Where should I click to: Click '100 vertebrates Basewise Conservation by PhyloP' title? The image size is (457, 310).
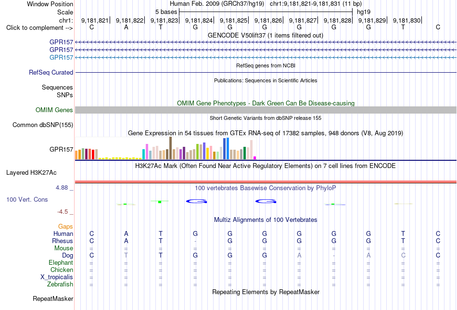(266, 188)
